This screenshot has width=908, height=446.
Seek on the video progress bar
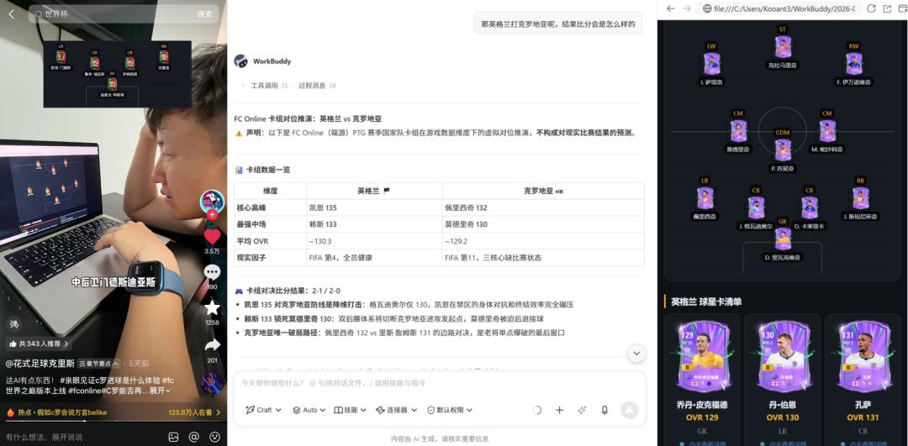click(x=113, y=421)
